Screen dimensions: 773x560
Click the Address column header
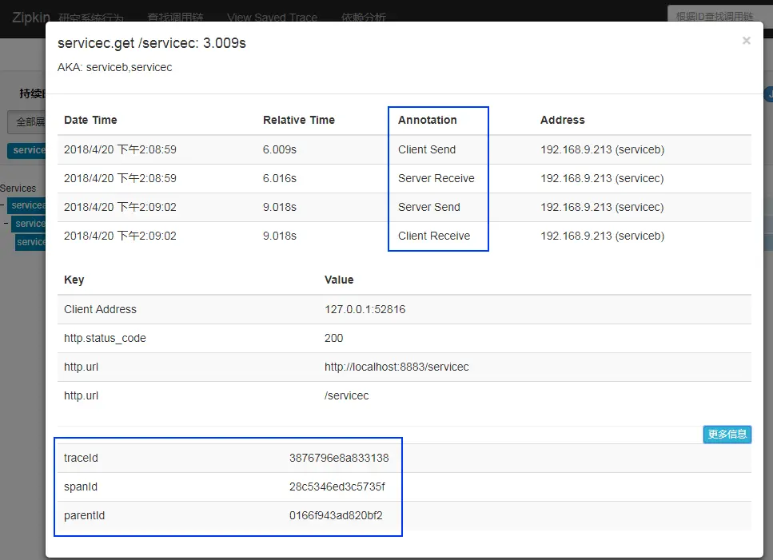563,120
